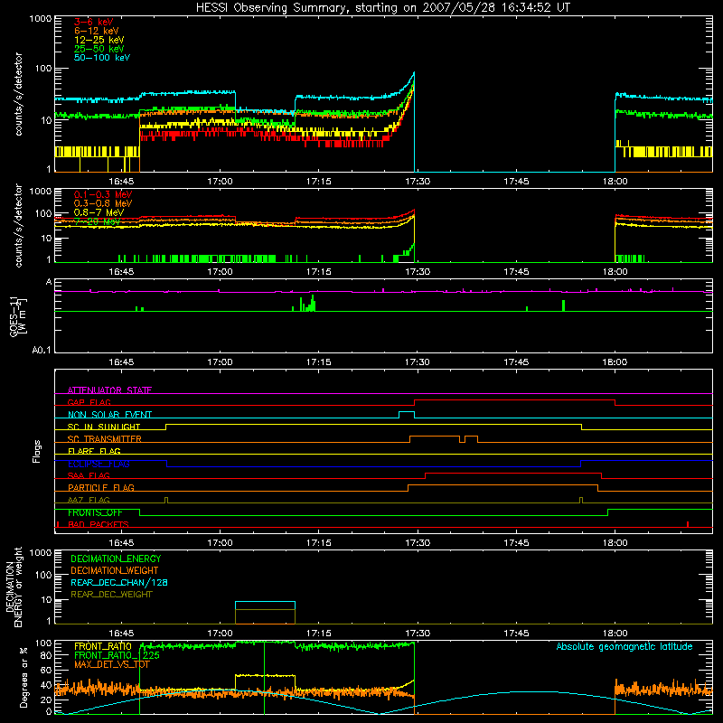Choose the MAX_DET_VS_TOT legend label

[112, 664]
